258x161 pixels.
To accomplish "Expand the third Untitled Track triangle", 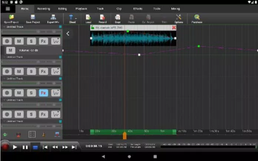I will (x=4, y=78).
